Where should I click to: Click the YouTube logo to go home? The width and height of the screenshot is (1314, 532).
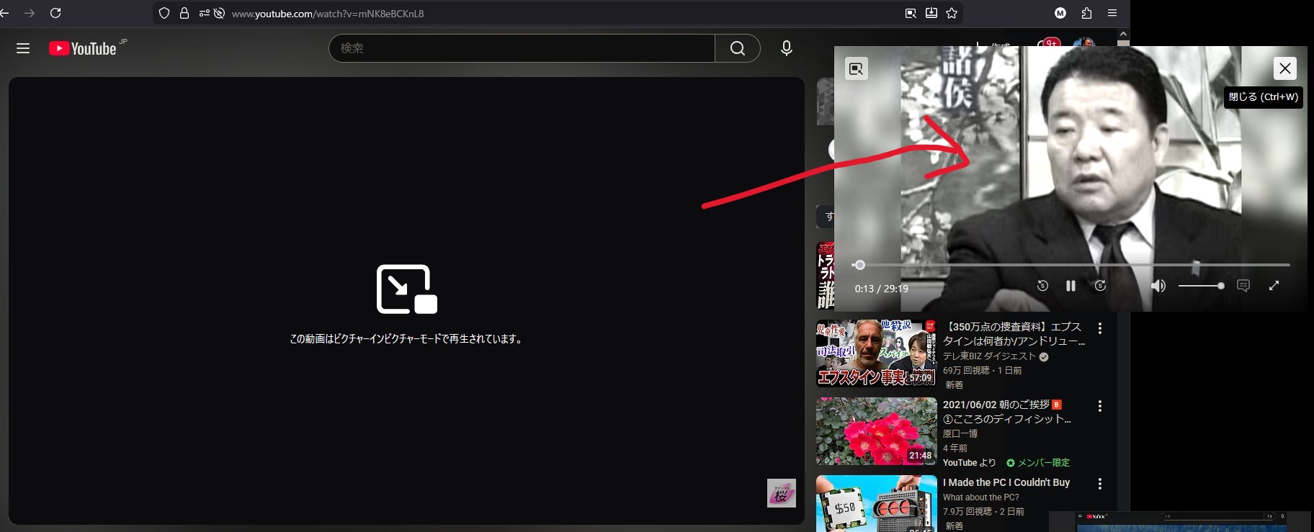(83, 48)
